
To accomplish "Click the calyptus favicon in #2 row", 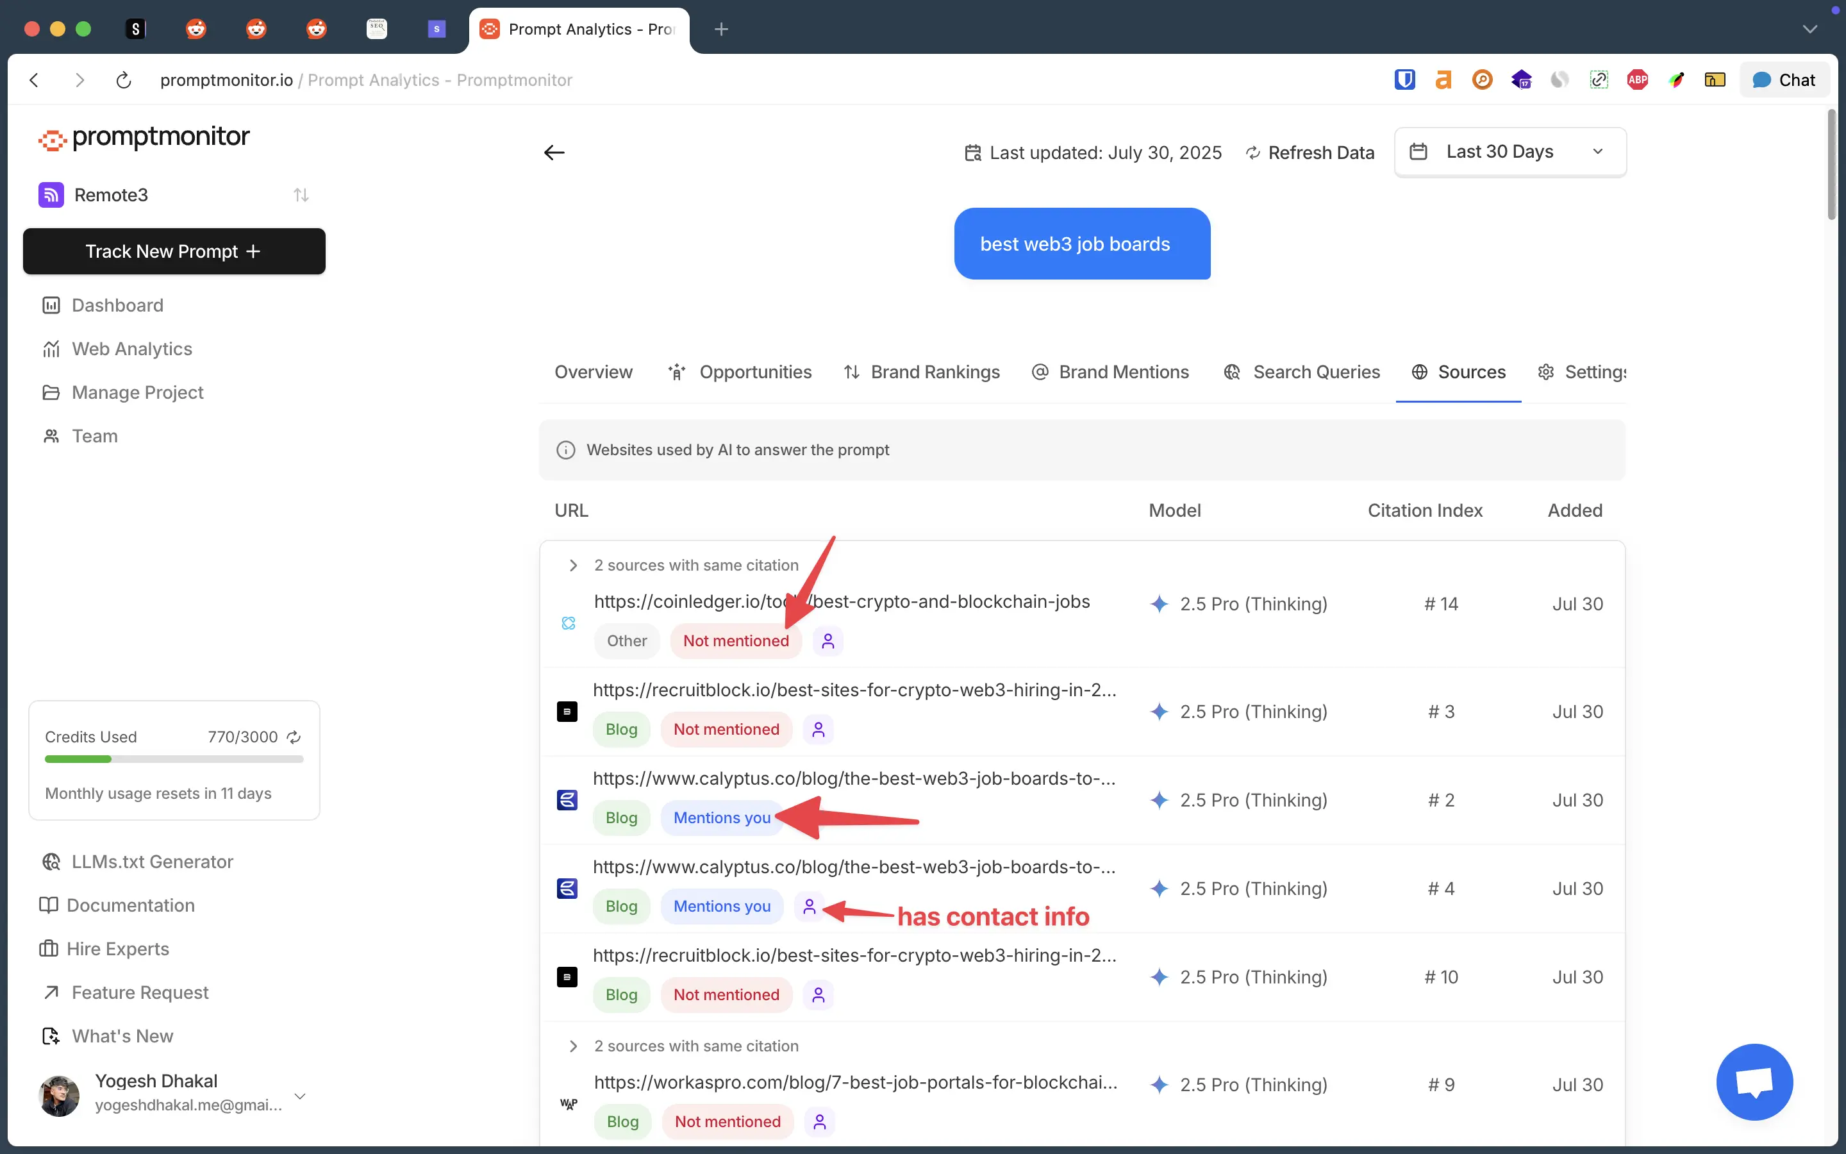I will (x=567, y=800).
